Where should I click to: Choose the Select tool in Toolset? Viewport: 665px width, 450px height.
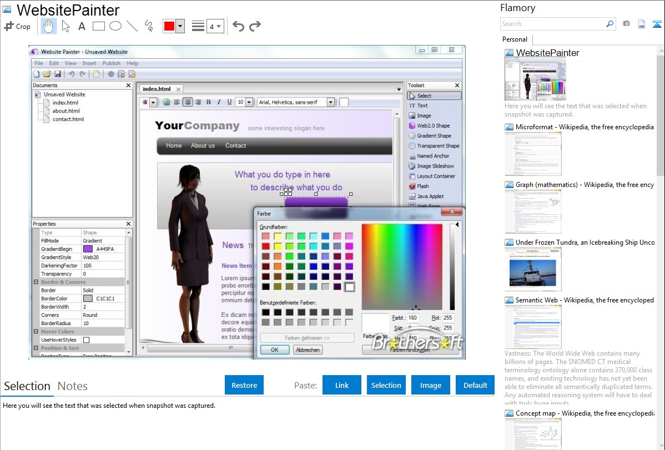[x=434, y=96]
